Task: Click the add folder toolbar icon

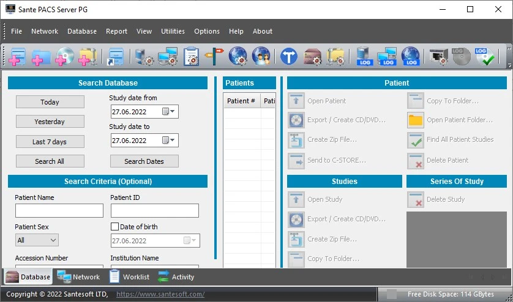Action: (41, 57)
